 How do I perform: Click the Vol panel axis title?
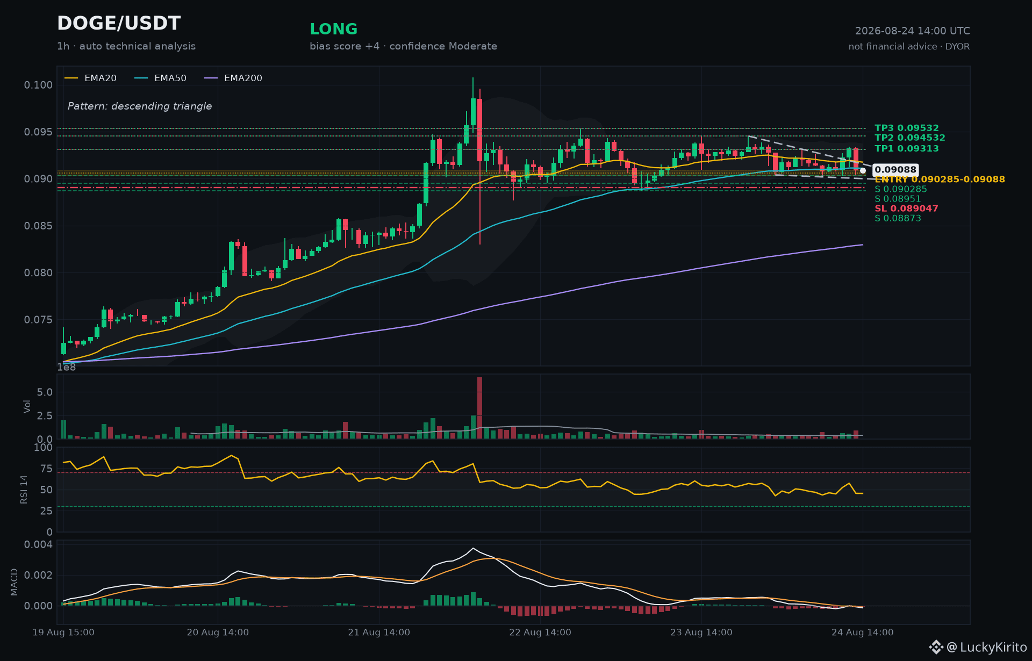(27, 407)
